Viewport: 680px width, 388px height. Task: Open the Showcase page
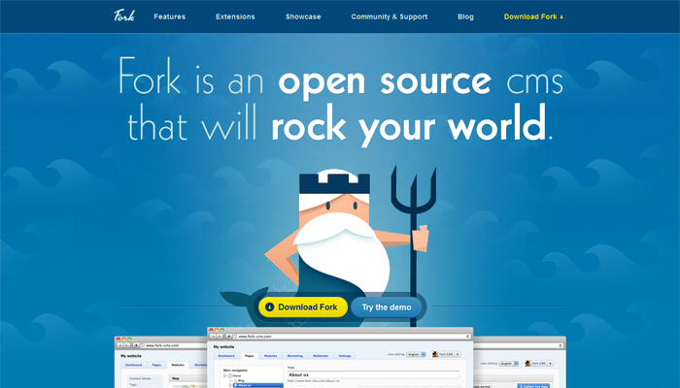pyautogui.click(x=303, y=16)
